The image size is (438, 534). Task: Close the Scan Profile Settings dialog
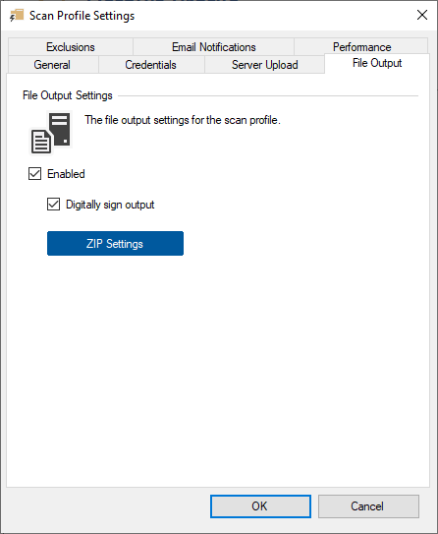(422, 15)
